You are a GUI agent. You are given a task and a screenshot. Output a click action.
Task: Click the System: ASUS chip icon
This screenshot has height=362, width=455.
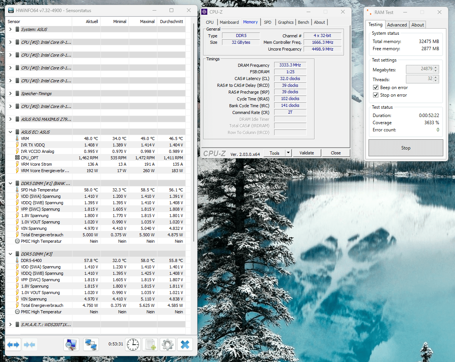coord(17,29)
